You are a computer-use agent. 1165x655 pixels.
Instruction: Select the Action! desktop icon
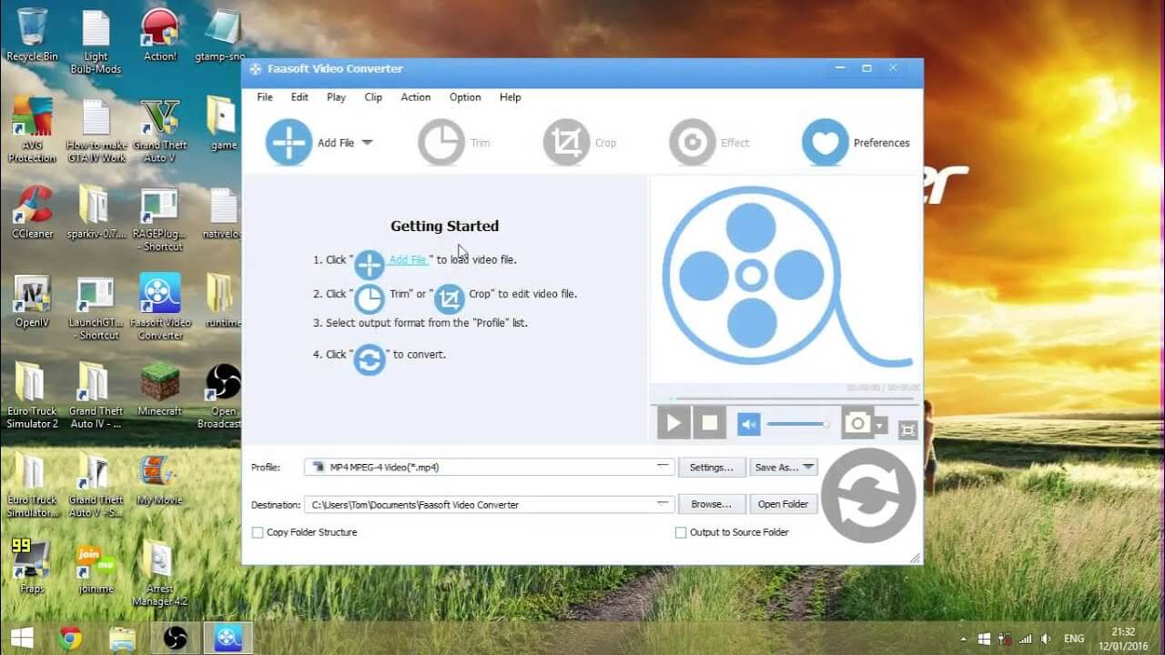pyautogui.click(x=160, y=35)
